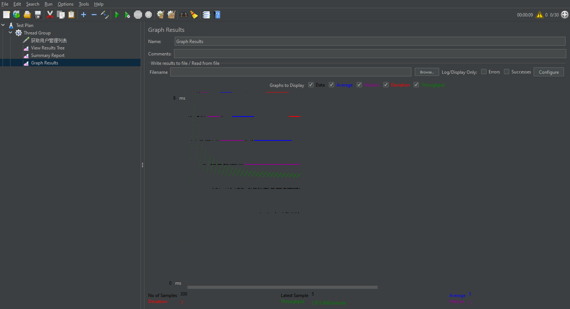
Task: Click the Thread Group gear icon
Action: click(x=18, y=33)
